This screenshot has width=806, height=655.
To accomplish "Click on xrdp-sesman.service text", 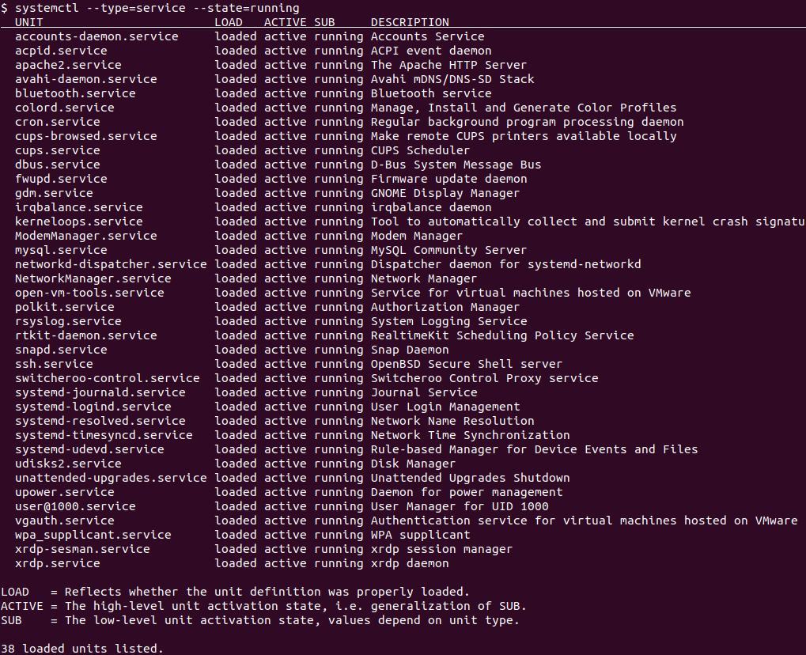I will [x=82, y=549].
